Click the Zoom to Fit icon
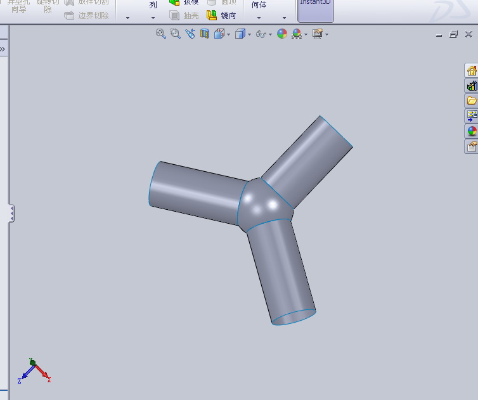The image size is (478, 400). (x=160, y=34)
